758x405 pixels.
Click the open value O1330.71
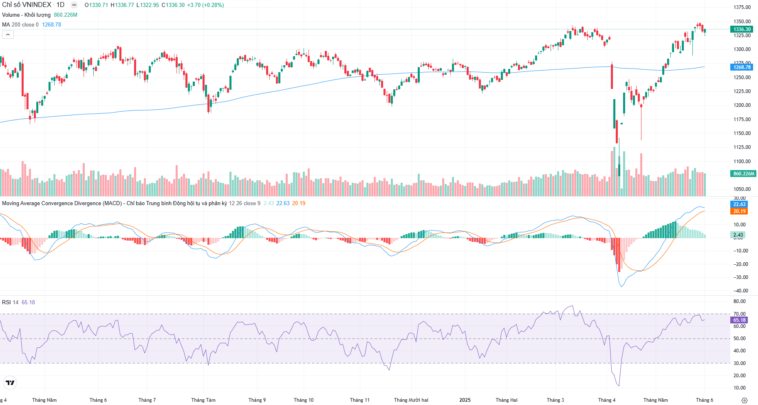(x=96, y=5)
